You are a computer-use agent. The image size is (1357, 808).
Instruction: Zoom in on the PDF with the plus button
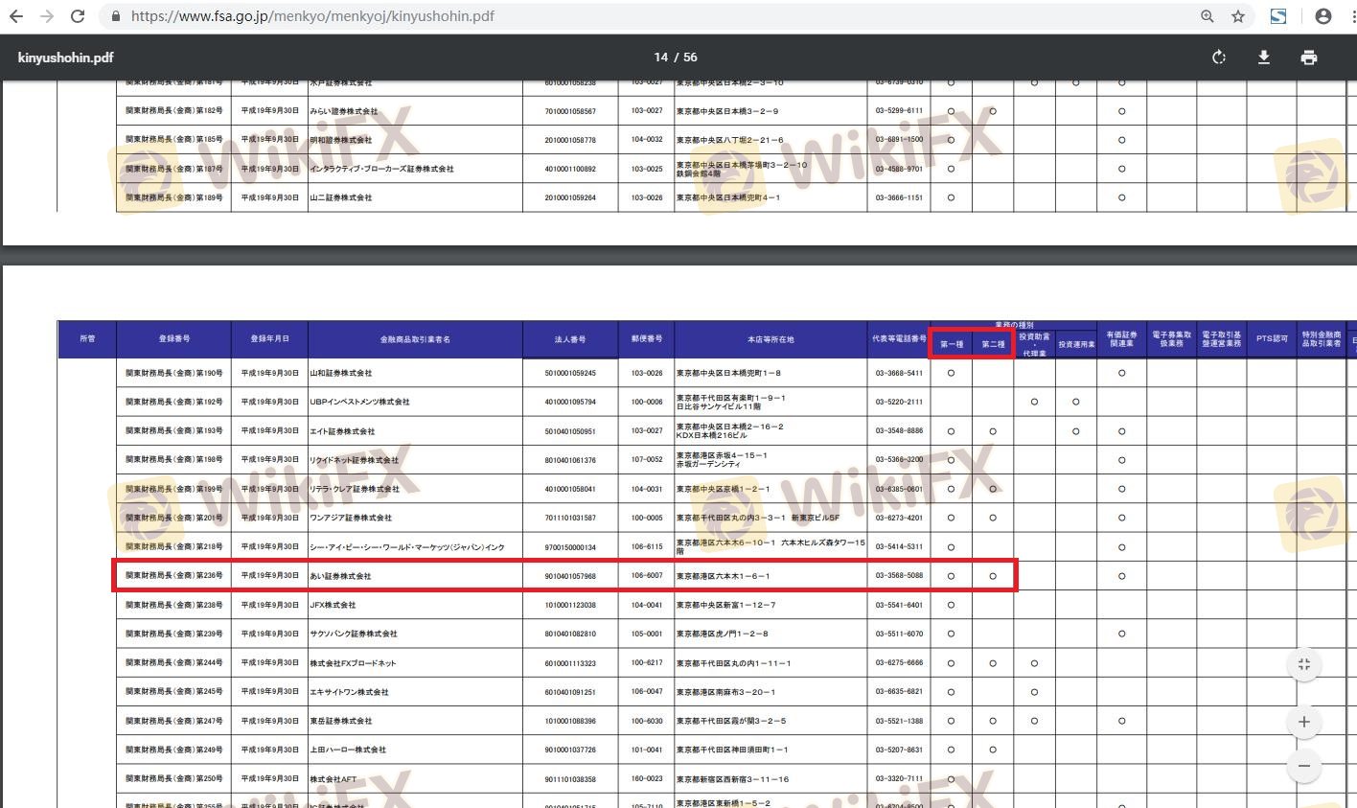pos(1304,722)
